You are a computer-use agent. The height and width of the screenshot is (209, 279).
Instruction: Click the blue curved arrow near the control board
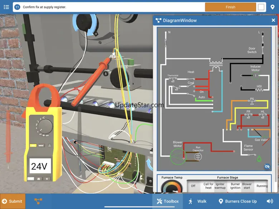tap(149, 164)
